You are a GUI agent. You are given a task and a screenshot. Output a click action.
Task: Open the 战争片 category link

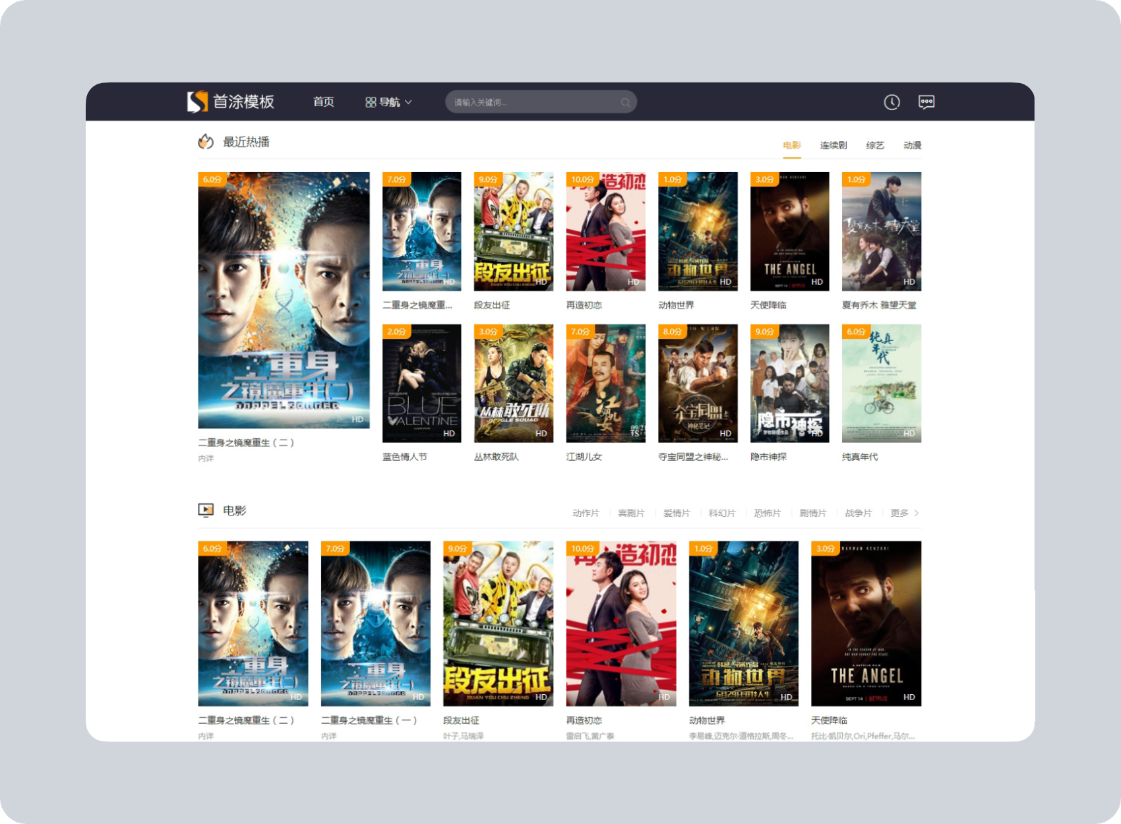tap(859, 513)
